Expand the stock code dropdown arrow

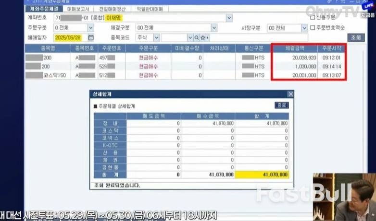pos(190,38)
